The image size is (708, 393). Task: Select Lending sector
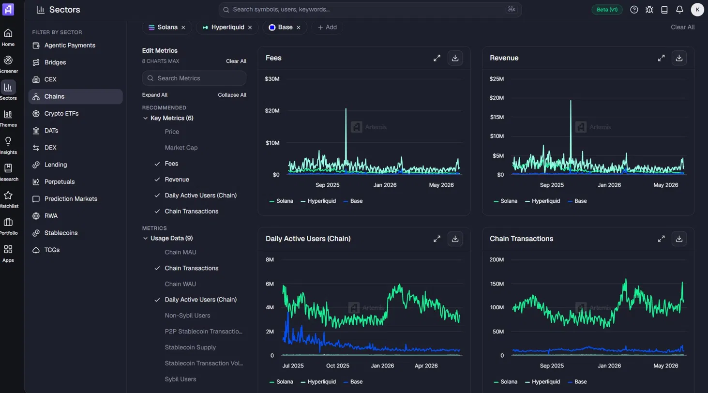coord(75,165)
